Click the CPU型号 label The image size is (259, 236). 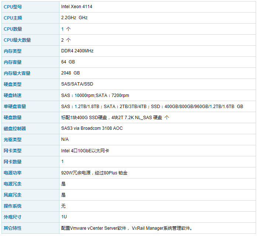click(x=13, y=7)
